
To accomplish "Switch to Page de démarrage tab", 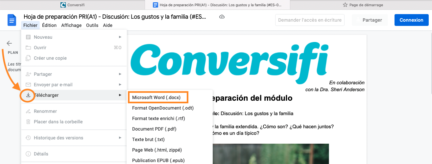I will tap(363, 5).
